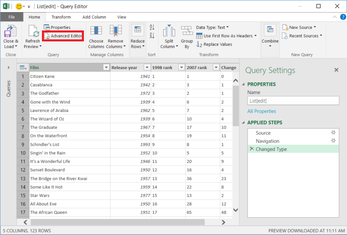This screenshot has width=347, height=235.
Task: Switch to the Transform tab
Action: (61, 17)
